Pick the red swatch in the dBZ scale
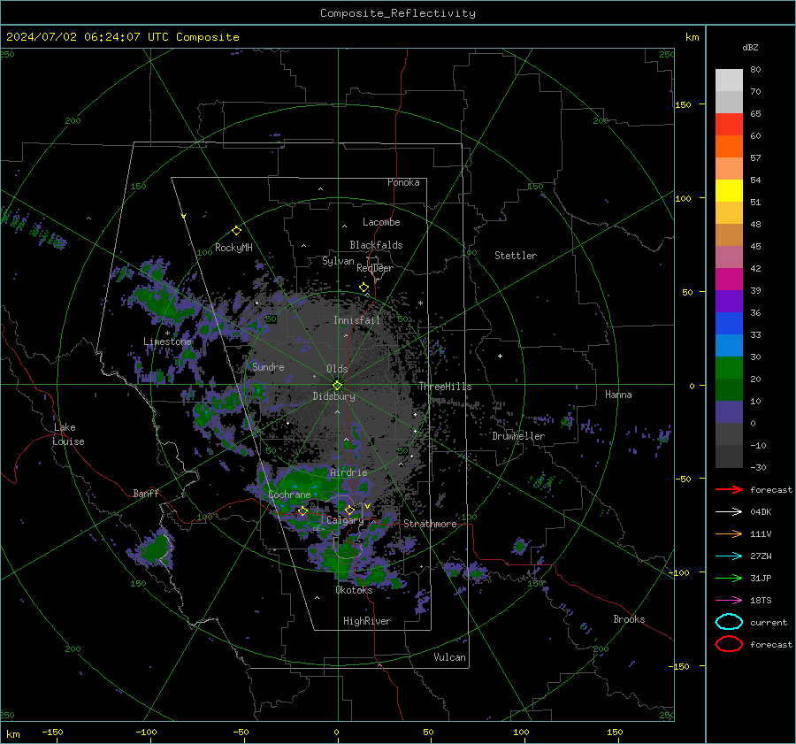 (x=729, y=125)
